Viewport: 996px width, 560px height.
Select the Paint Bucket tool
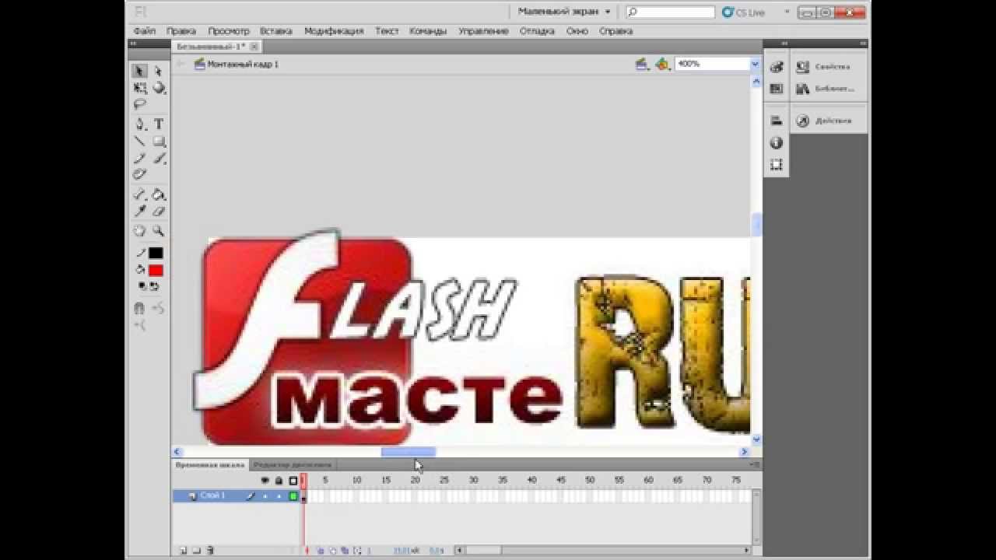click(x=159, y=194)
